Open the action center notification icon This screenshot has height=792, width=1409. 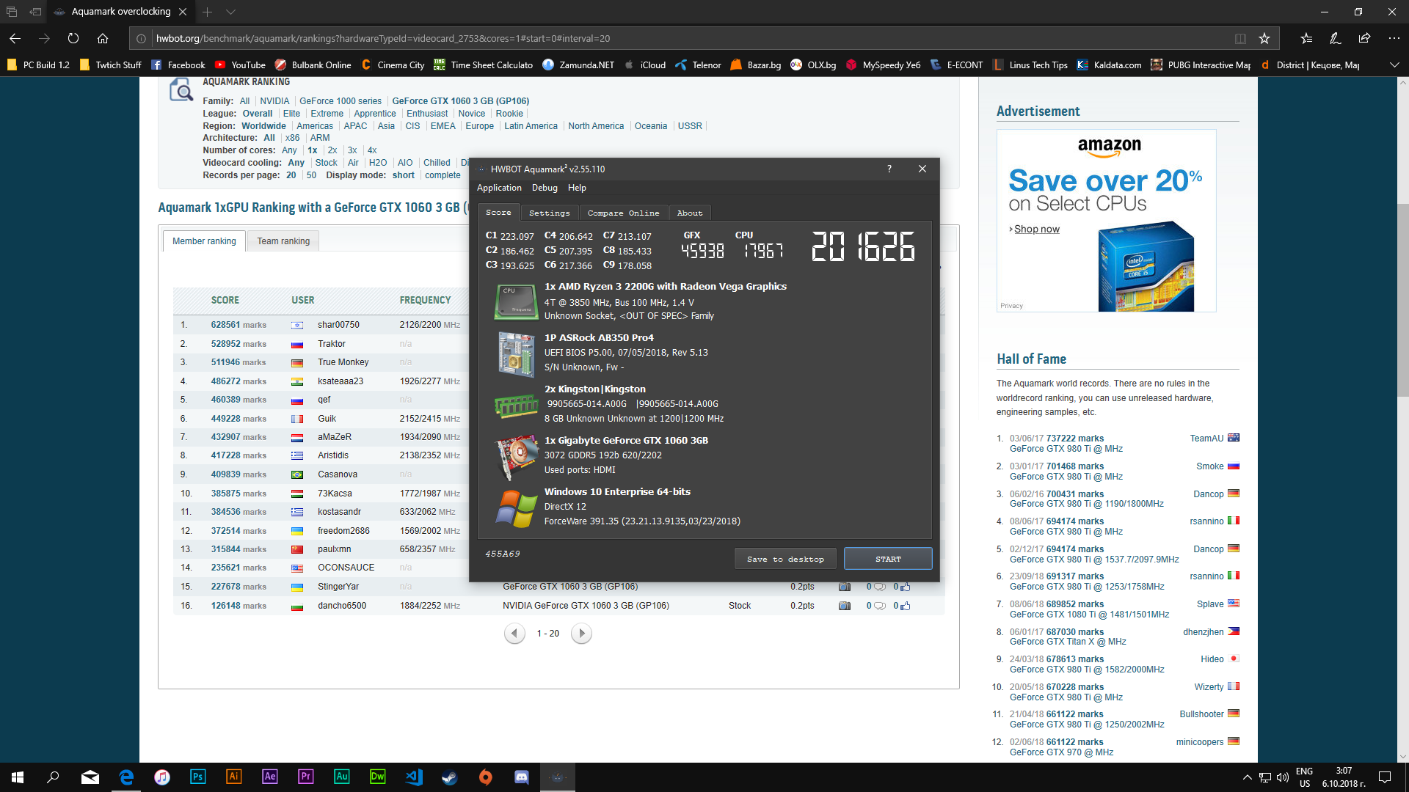pos(1385,777)
